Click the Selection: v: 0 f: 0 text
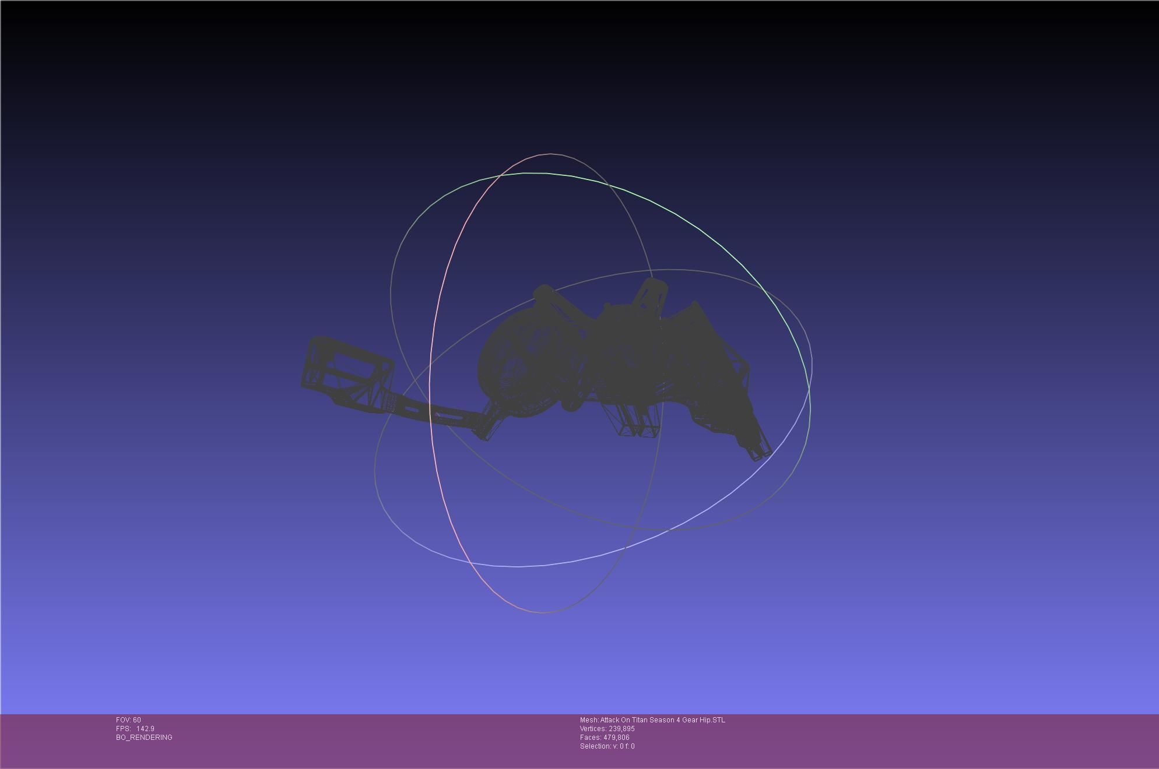This screenshot has height=769, width=1159. click(x=607, y=746)
